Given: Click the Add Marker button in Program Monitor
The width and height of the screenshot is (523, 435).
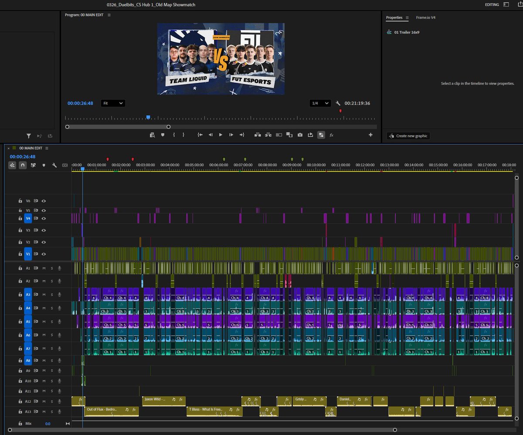Looking at the screenshot, I should [163, 135].
